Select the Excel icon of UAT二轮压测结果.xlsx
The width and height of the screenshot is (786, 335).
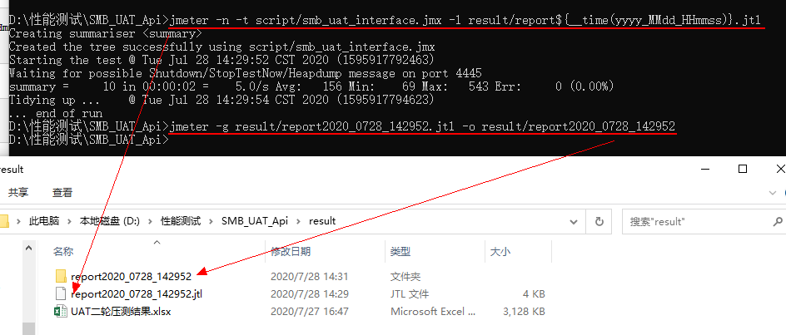click(61, 312)
